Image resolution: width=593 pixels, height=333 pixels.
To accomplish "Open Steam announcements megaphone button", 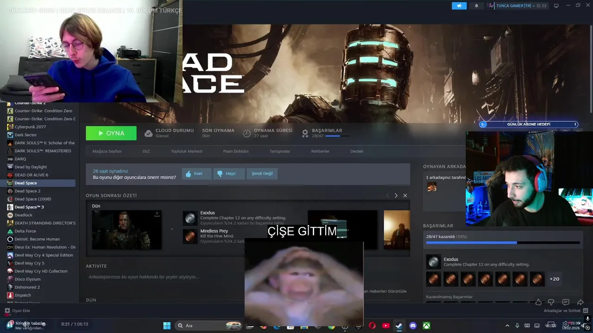I will 459,6.
